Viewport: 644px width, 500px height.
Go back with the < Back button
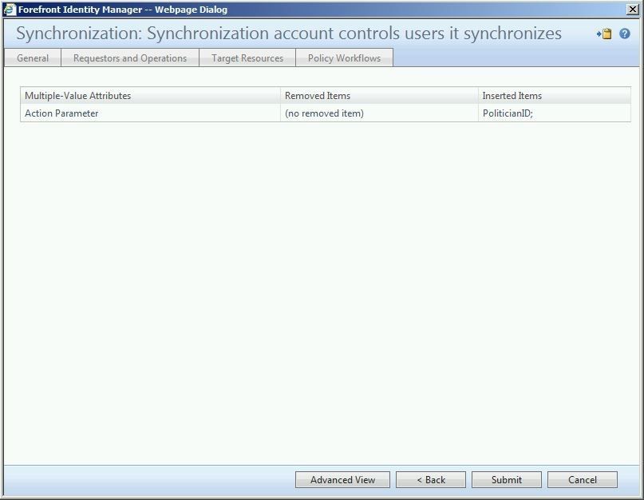(x=431, y=480)
